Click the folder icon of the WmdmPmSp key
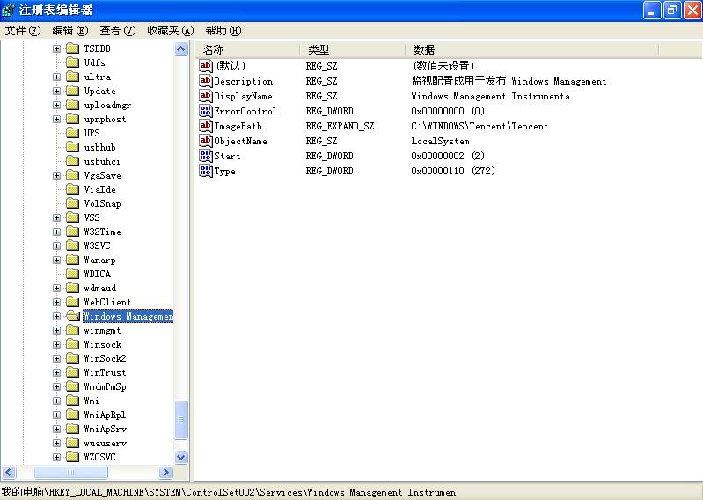This screenshot has width=703, height=500. (73, 386)
